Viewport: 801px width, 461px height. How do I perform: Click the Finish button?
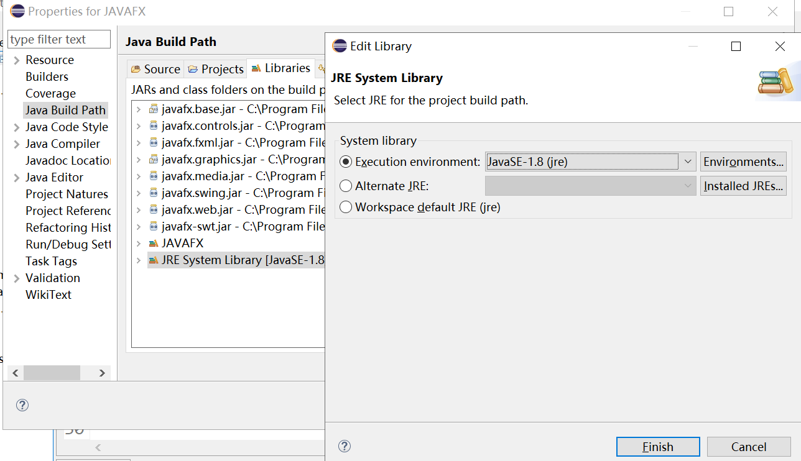pyautogui.click(x=657, y=446)
